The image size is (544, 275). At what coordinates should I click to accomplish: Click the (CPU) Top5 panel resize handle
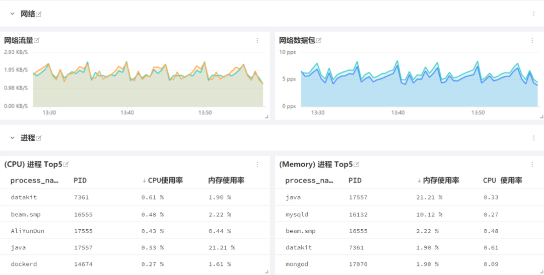[x=267, y=272]
